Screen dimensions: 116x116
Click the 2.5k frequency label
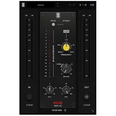point(66,40)
